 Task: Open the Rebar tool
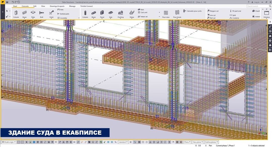[132, 14]
